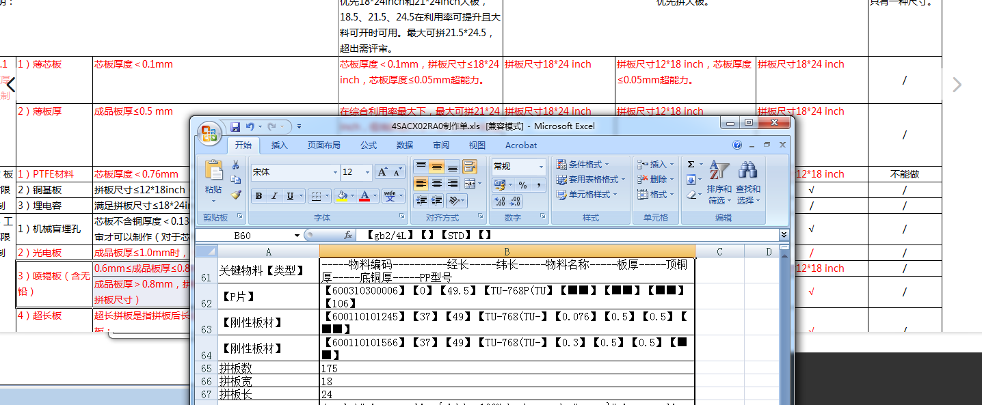Open the 查找和选择 dropdown
Viewport: 982px width, 405px height.
[x=747, y=183]
